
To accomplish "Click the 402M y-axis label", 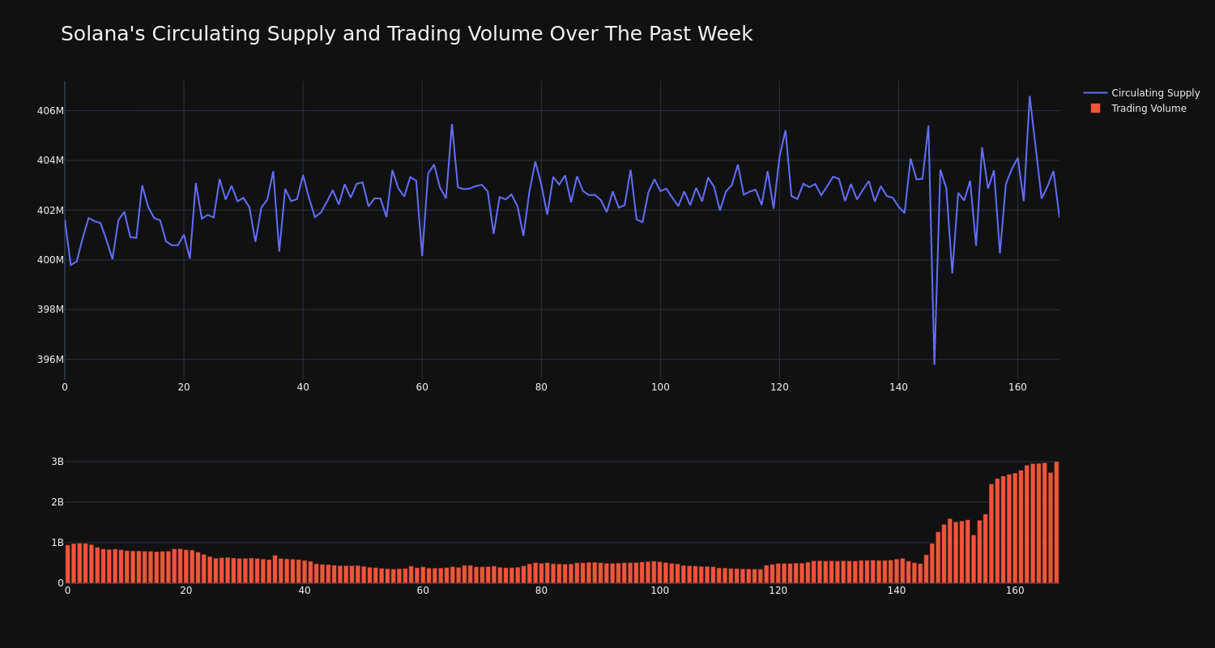I will click(51, 211).
